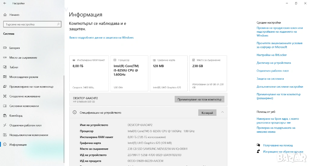The width and height of the screenshot is (310, 166).
Task: Open Multitasking (Многозадачен режим) icon
Action: (x=5, y=77)
